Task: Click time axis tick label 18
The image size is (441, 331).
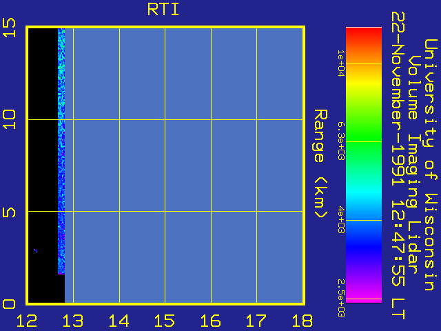Action: 302,320
